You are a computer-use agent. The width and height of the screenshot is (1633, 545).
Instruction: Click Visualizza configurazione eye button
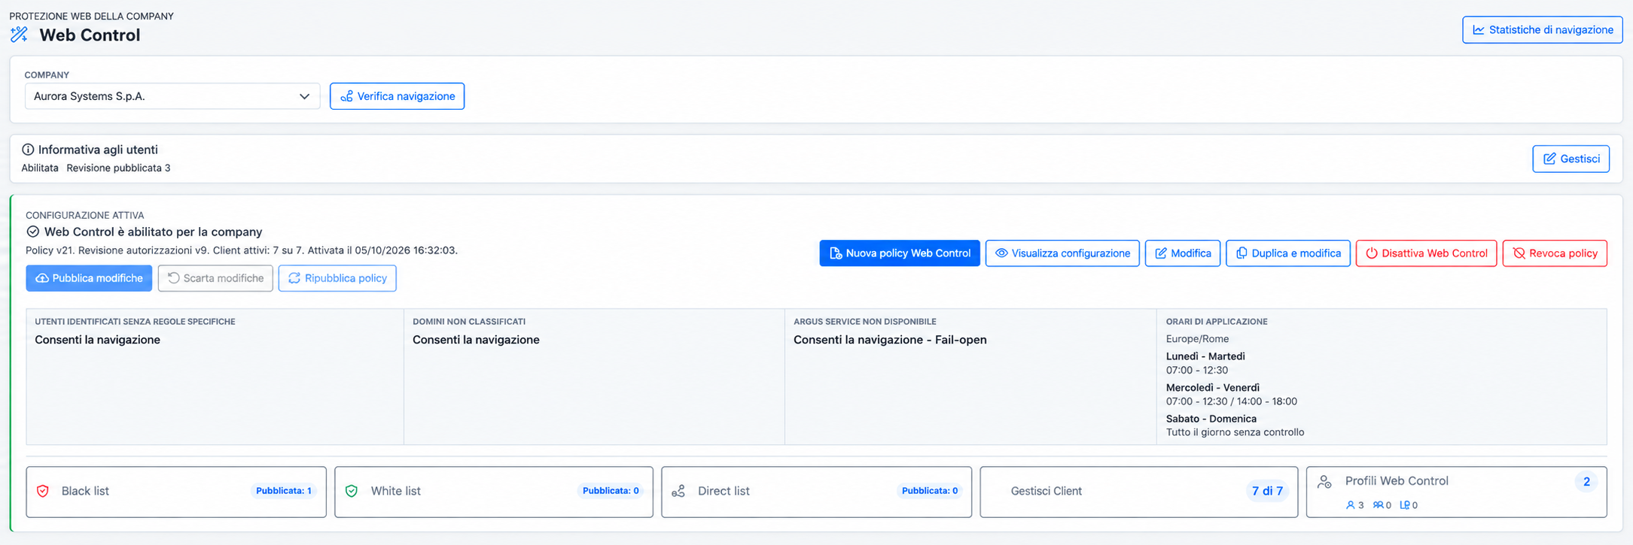click(1062, 253)
